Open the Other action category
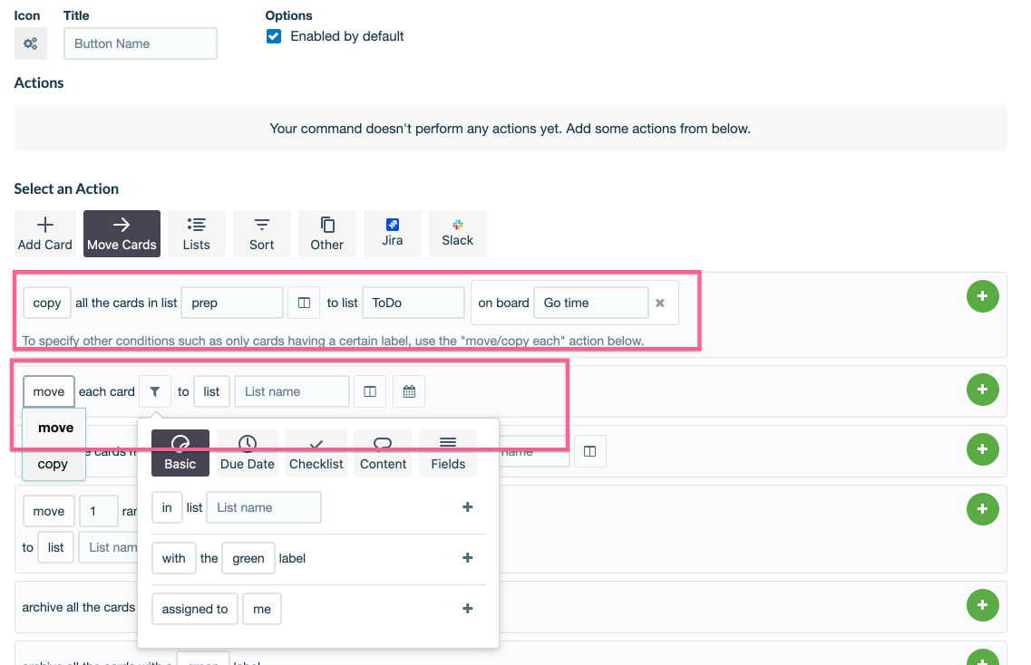Viewport: 1031px width, 665px height. [326, 233]
